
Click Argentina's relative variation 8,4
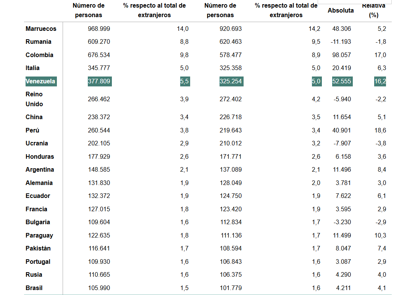[x=381, y=170]
